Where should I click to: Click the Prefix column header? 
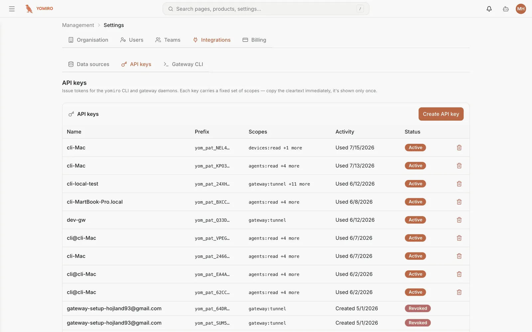[x=202, y=132]
